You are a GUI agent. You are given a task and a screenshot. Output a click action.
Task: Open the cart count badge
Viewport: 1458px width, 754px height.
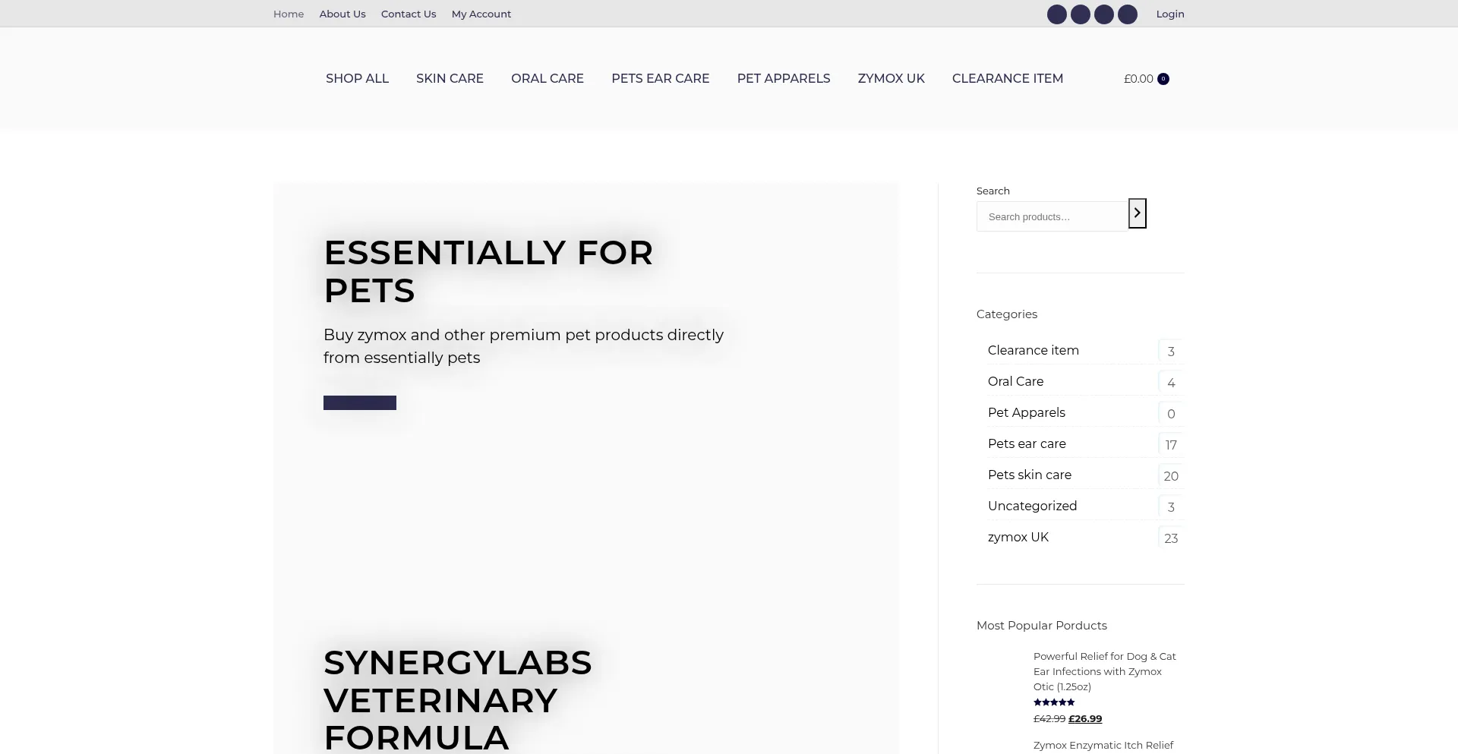[1163, 79]
